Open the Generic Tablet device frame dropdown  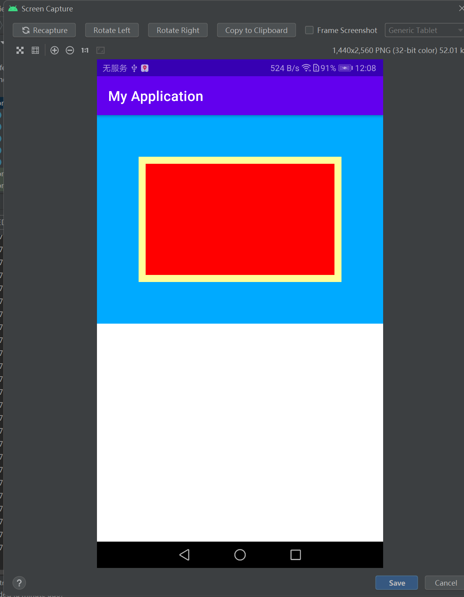425,30
